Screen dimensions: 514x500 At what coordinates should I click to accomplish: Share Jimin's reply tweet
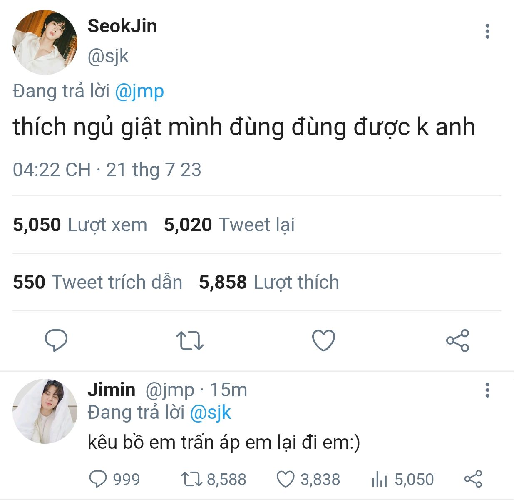pyautogui.click(x=473, y=479)
